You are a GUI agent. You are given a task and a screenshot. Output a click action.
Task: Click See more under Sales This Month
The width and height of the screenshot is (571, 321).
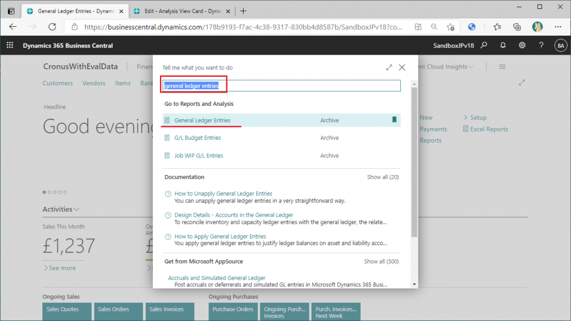[x=59, y=268]
